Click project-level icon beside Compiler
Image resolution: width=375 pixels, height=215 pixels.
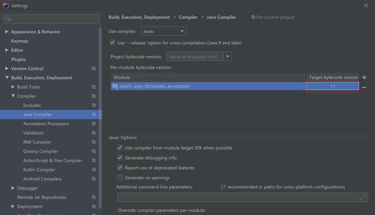pos(94,96)
